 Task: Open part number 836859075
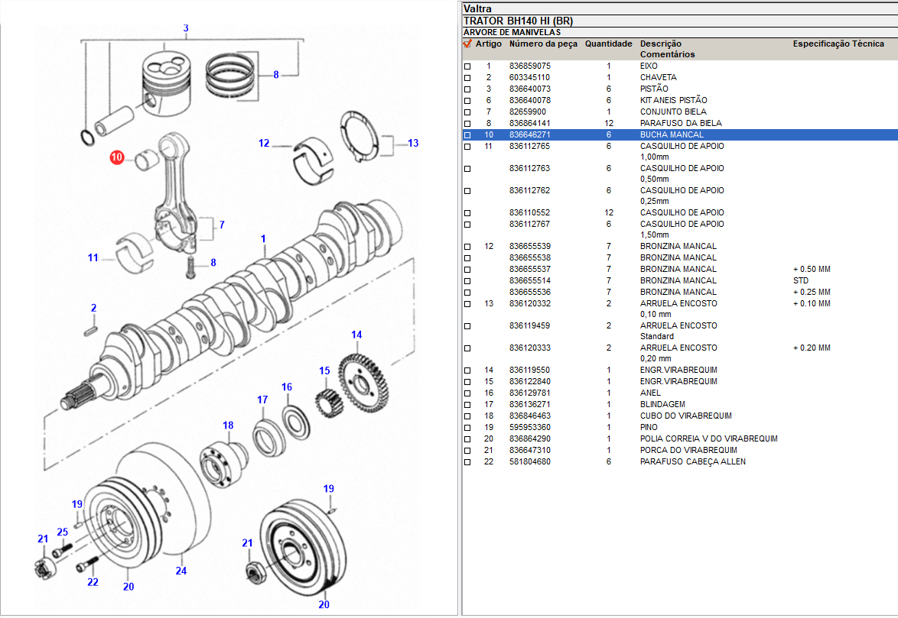point(529,66)
